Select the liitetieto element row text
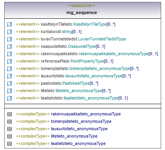 tap(63, 91)
